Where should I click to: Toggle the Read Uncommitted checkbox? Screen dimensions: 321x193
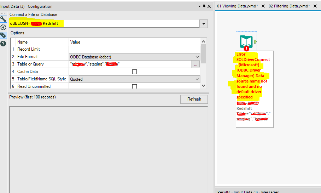coord(134,86)
